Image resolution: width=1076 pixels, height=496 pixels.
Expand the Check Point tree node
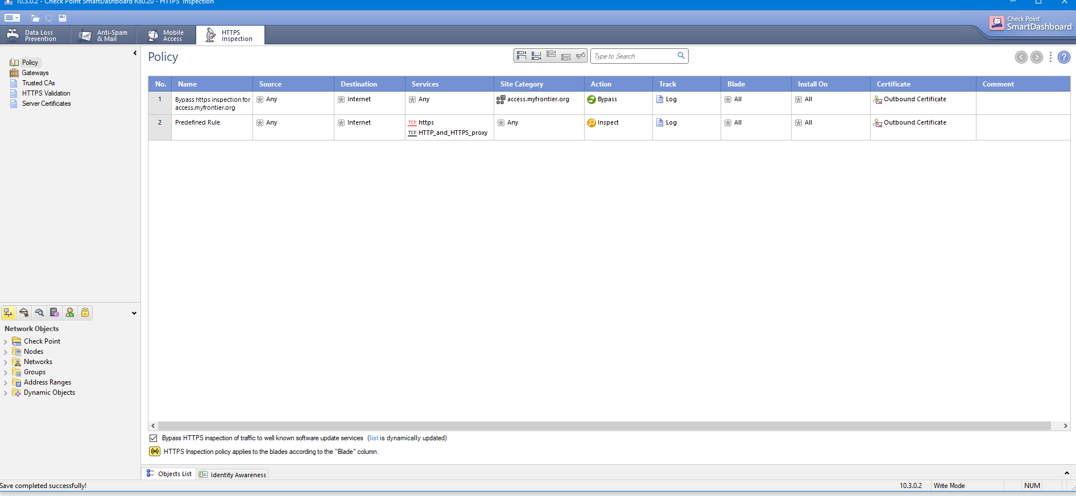click(6, 342)
